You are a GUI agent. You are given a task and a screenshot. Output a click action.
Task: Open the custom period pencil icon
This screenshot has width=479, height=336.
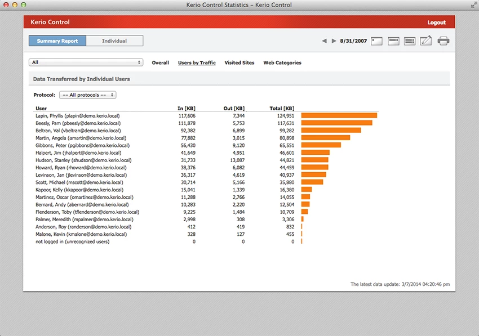point(426,41)
